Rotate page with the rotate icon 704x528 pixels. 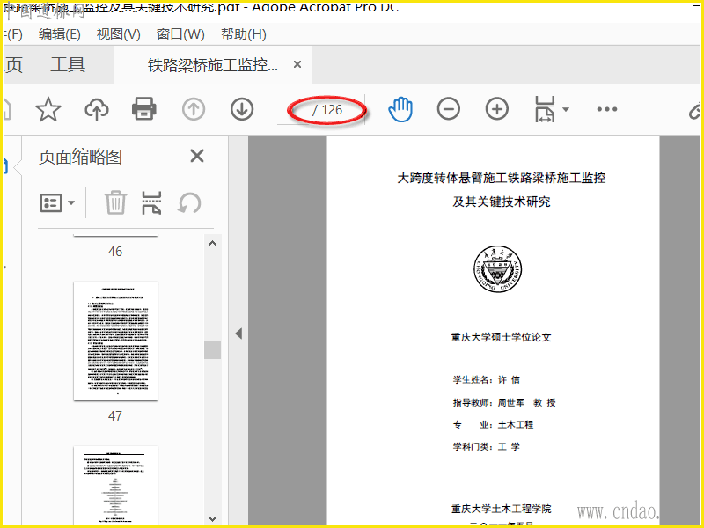pos(189,203)
